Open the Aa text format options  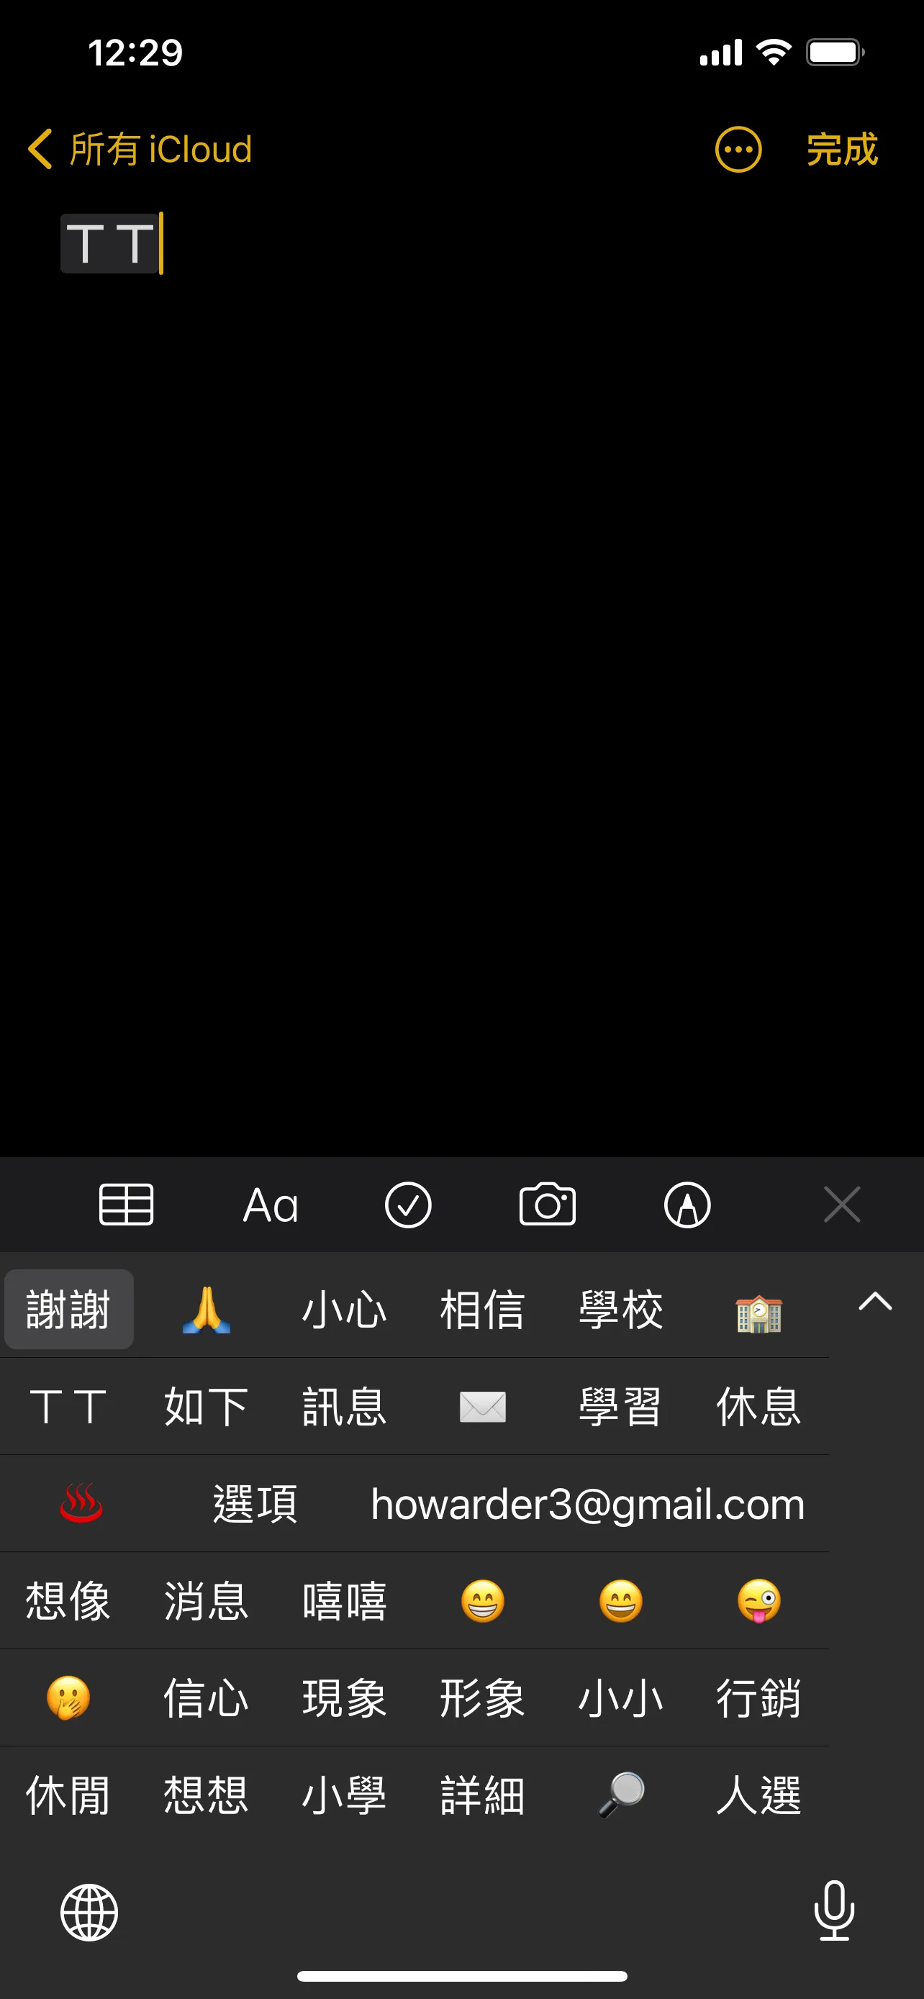click(270, 1205)
